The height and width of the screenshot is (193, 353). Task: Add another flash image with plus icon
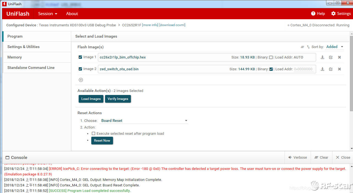click(x=81, y=80)
